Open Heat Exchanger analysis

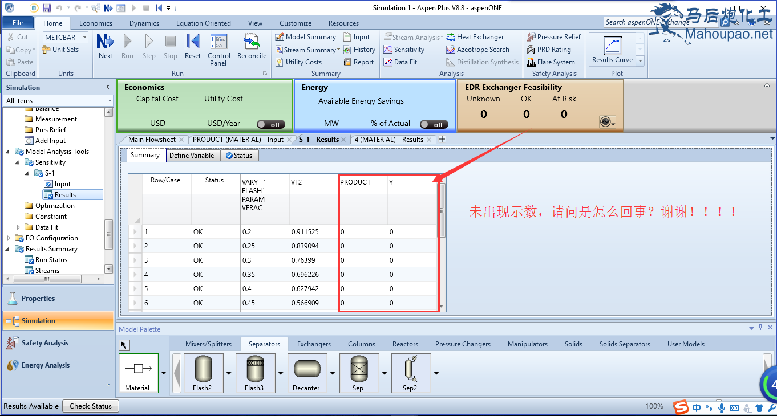point(475,37)
